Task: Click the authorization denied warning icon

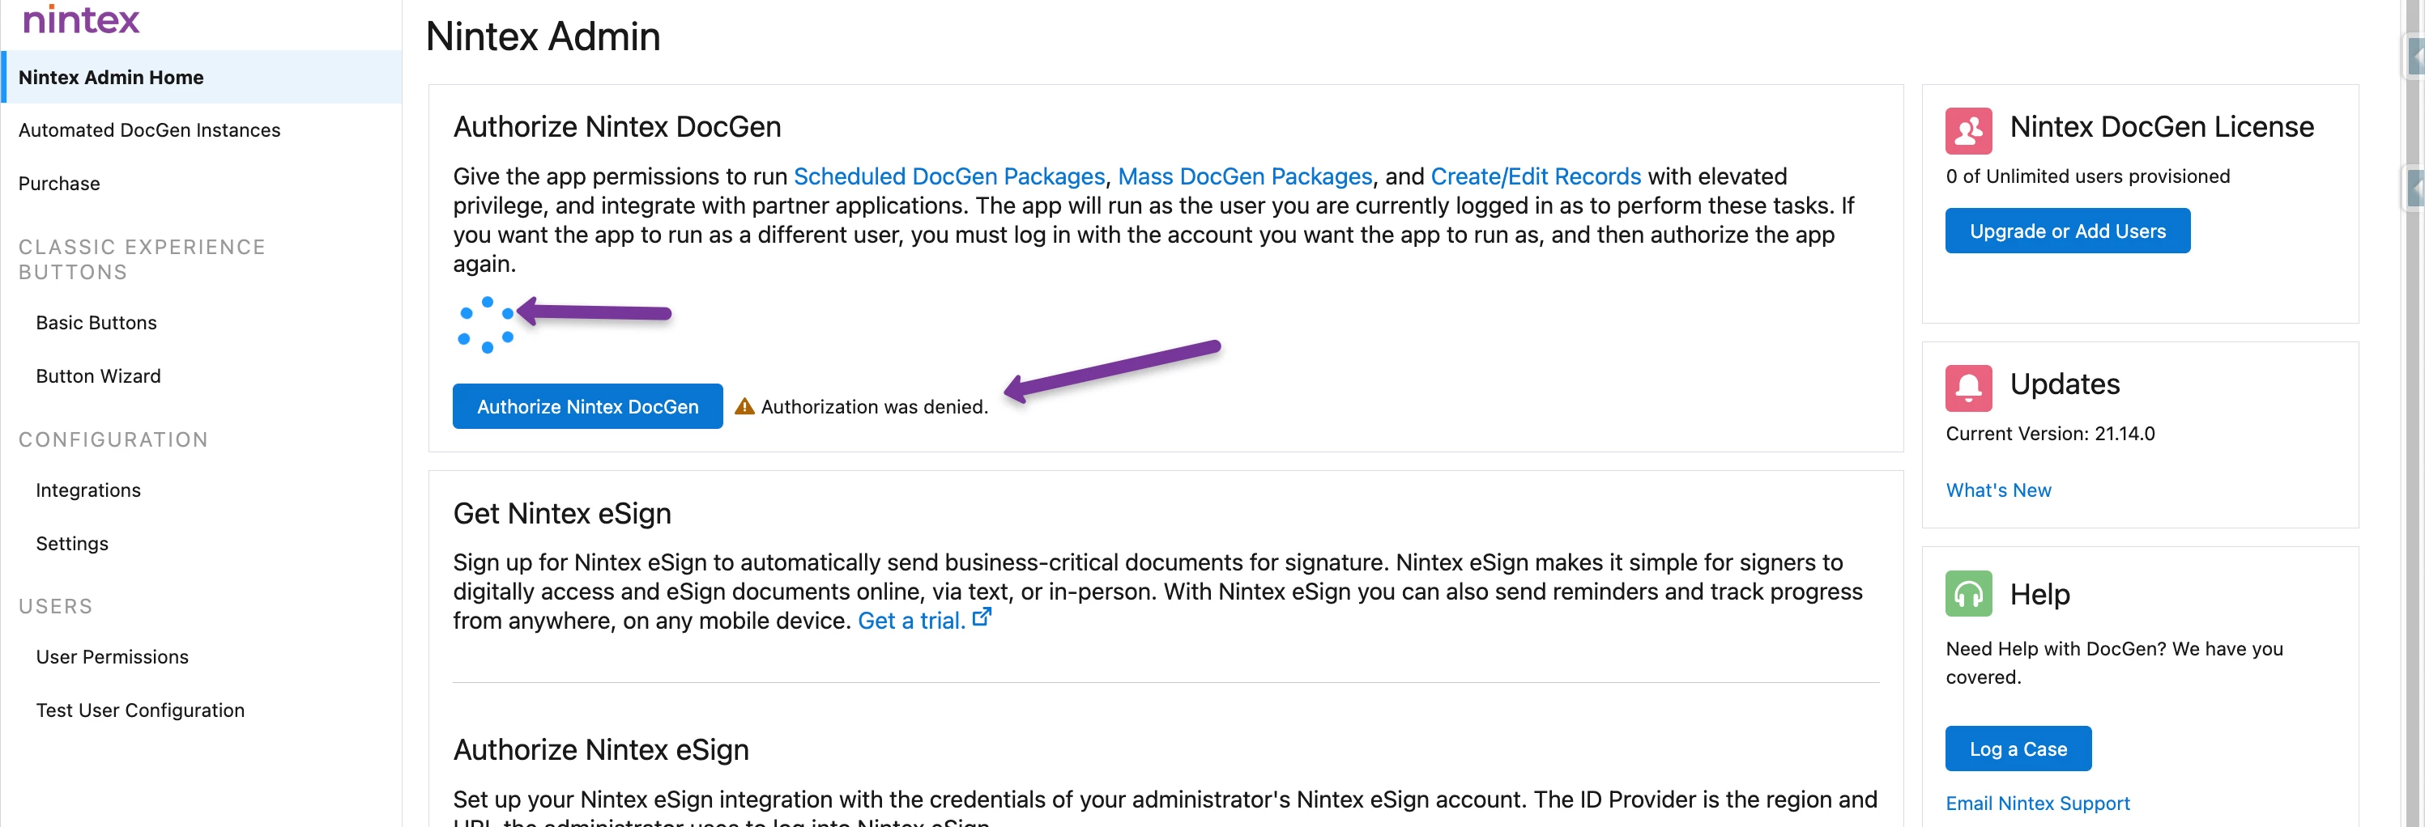Action: pos(744,406)
